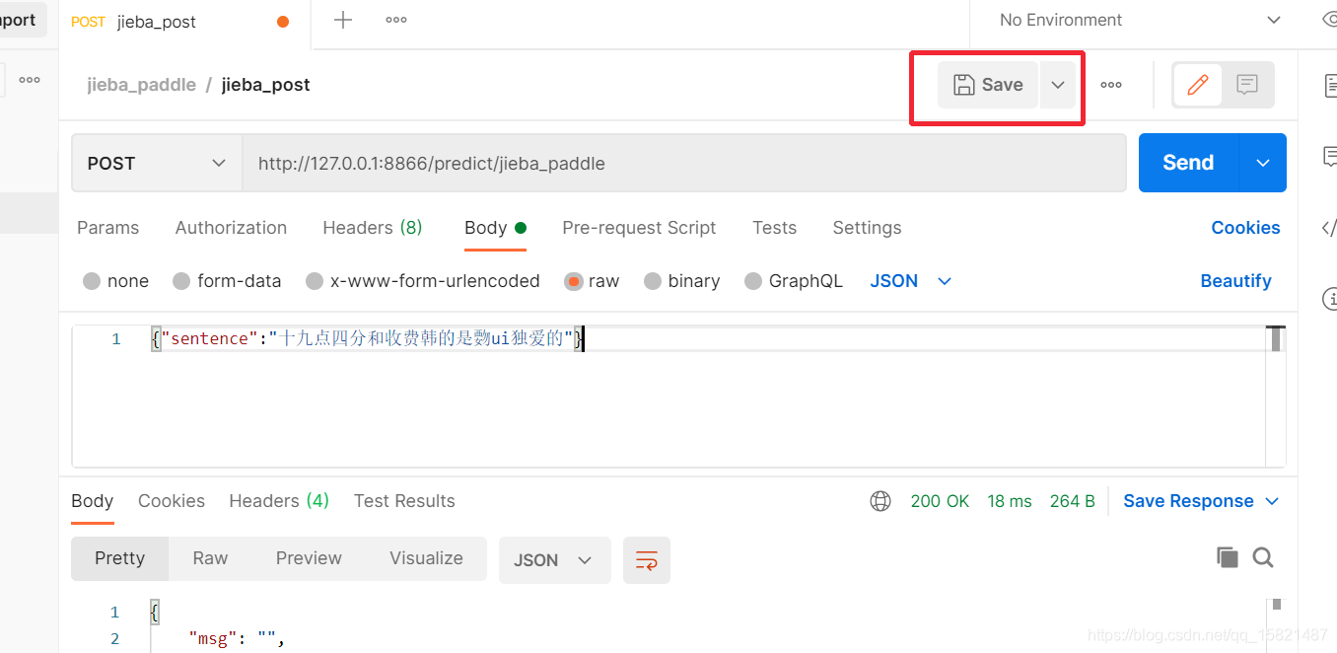Open the Test Results tab
1337x653 pixels.
(x=404, y=501)
